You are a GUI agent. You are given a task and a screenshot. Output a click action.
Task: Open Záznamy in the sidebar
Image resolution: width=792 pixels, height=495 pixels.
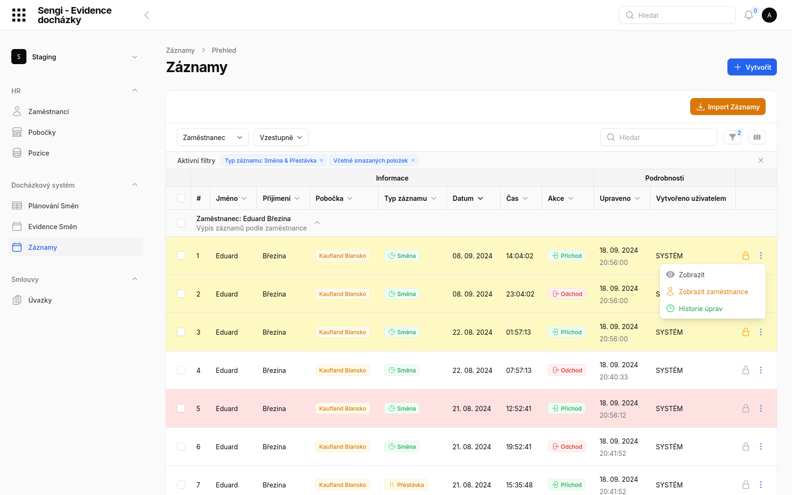(75, 247)
